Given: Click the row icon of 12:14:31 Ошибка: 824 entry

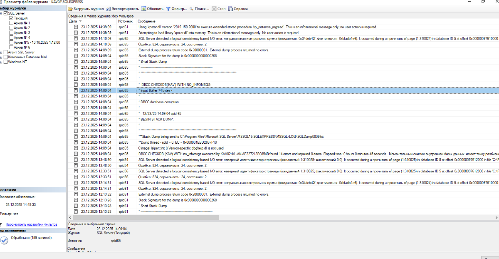Looking at the screenshot, I should (76, 189).
